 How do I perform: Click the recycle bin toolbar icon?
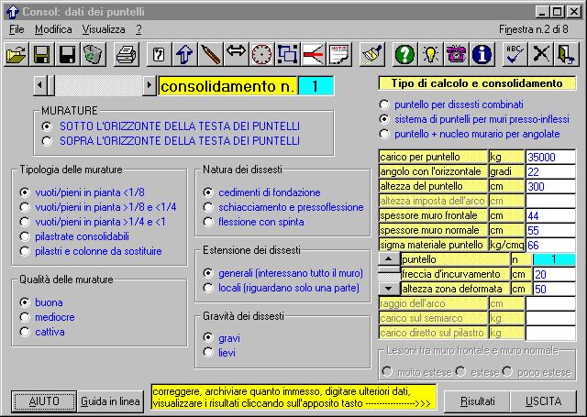[92, 55]
